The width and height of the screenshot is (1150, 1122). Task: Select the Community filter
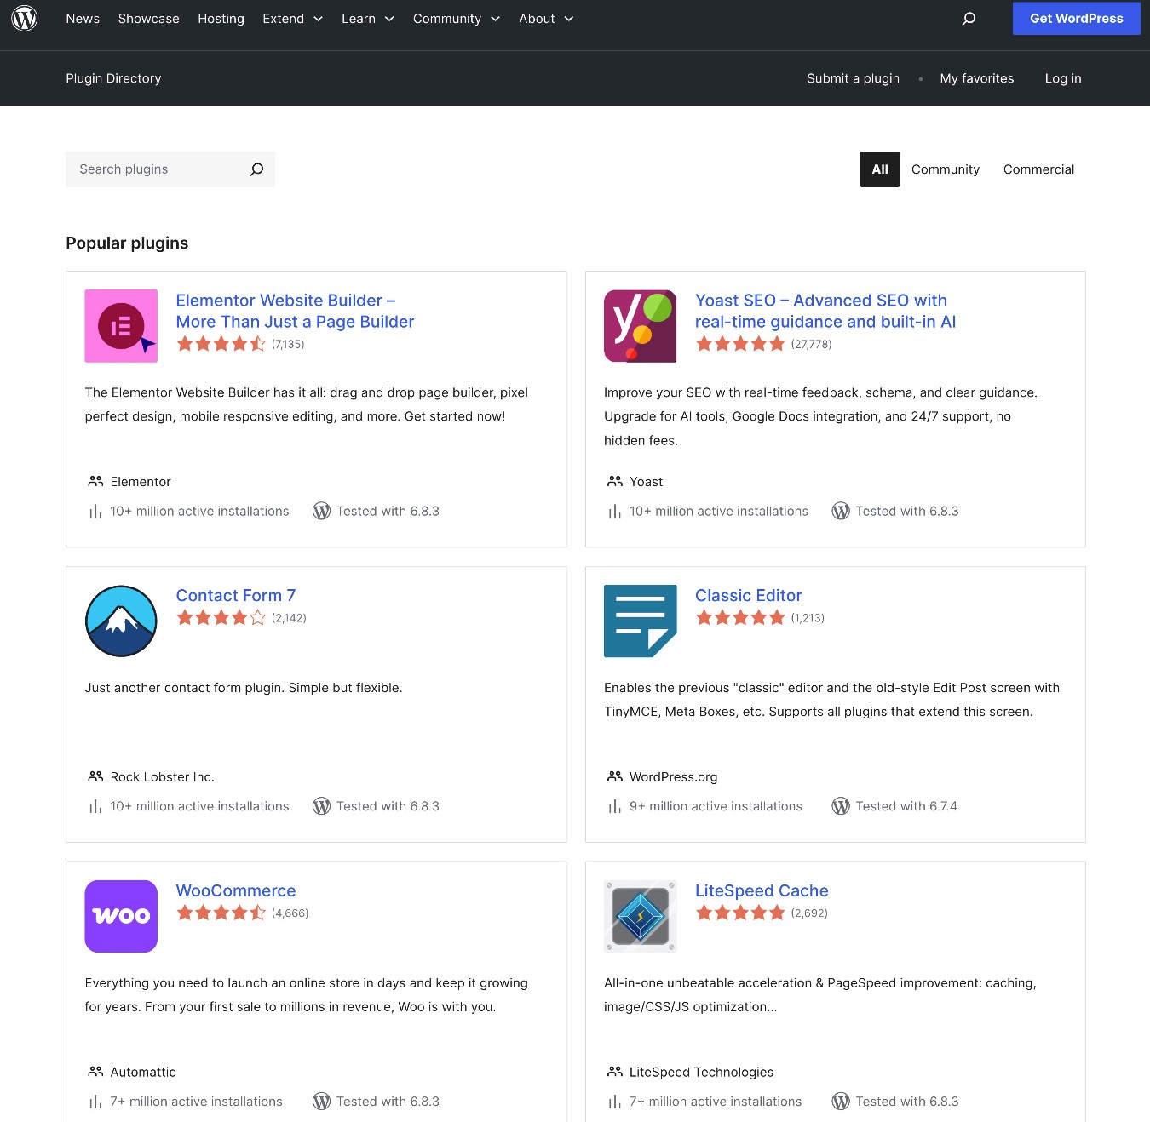(x=945, y=169)
